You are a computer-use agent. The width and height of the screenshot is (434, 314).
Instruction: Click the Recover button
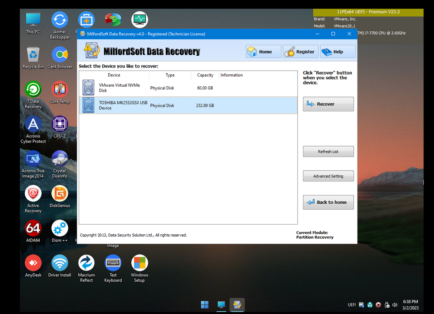pos(328,104)
